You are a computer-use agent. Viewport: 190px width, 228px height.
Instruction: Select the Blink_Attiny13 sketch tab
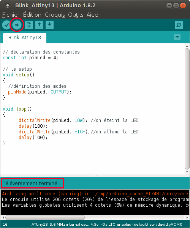[x=25, y=38]
